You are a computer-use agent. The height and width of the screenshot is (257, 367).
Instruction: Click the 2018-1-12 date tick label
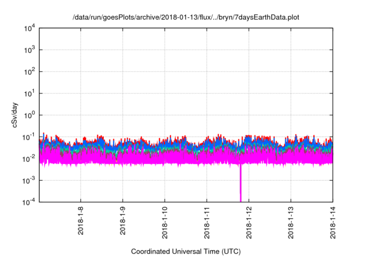(x=249, y=223)
